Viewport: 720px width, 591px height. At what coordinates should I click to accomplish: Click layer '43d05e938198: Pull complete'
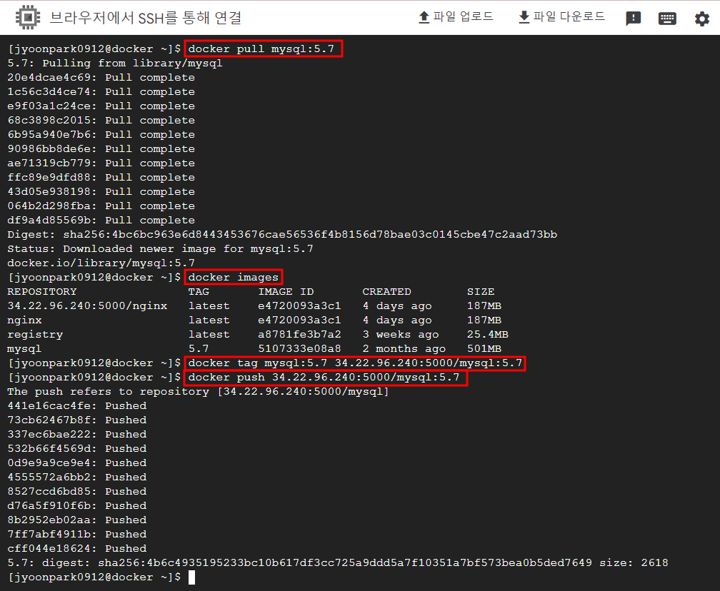tap(101, 191)
